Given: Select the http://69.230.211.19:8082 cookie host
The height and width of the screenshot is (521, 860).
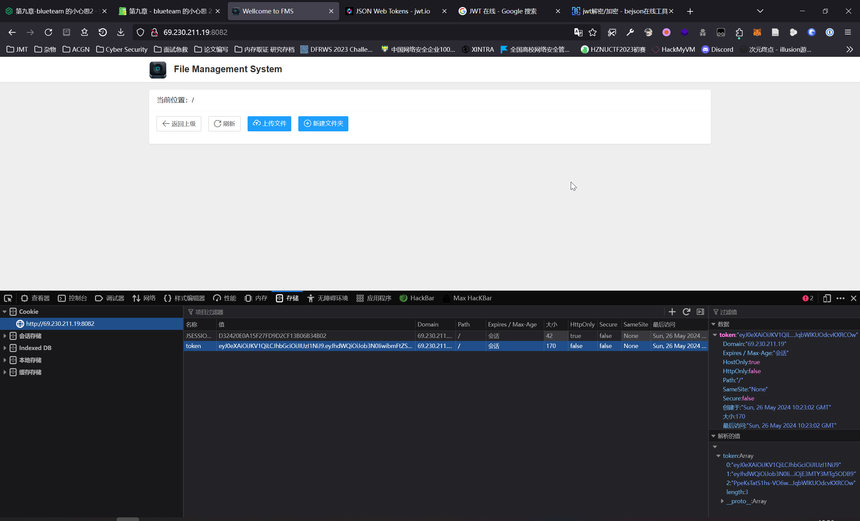Looking at the screenshot, I should click(91, 324).
